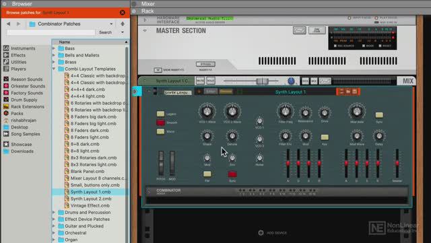
Task: Click the Combinator save patch icon
Action: 355,92
